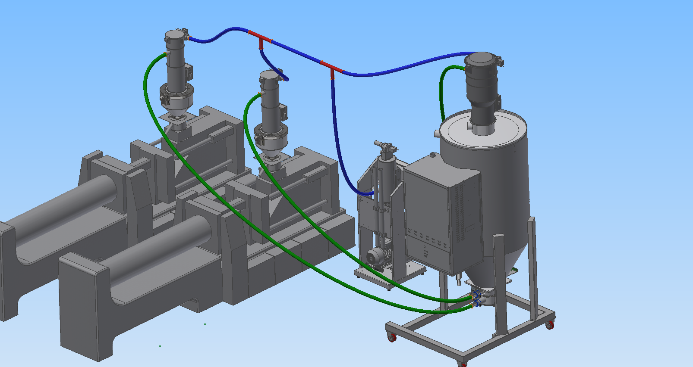Screen dimensions: 693x367
Task: Click the red caster wheel at the frame's left corner
Action: (392, 337)
